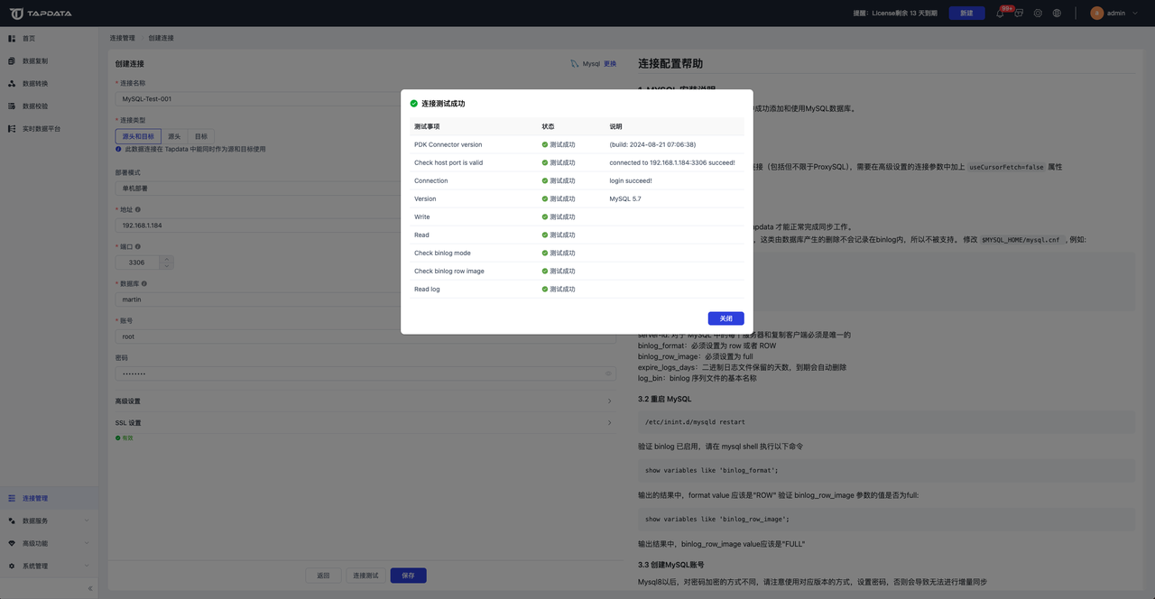Image resolution: width=1155 pixels, height=599 pixels.
Task: Click the green status icon in Write row
Action: click(x=545, y=217)
